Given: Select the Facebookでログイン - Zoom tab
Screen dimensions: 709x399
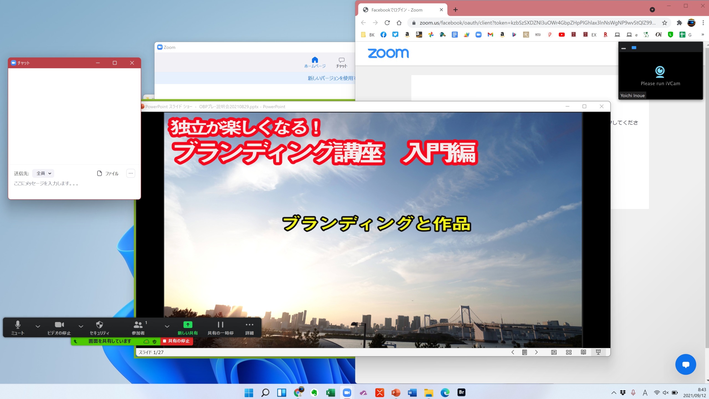Looking at the screenshot, I should tap(402, 10).
